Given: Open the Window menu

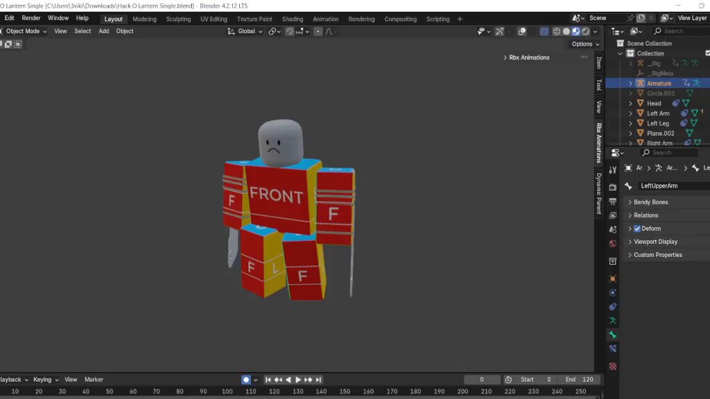Looking at the screenshot, I should point(58,18).
